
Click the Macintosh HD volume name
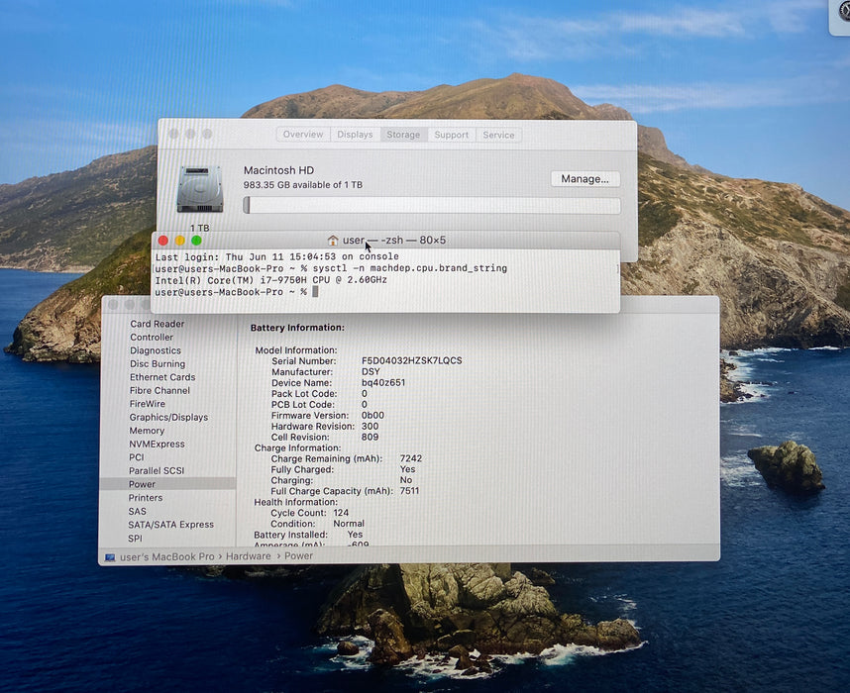278,170
